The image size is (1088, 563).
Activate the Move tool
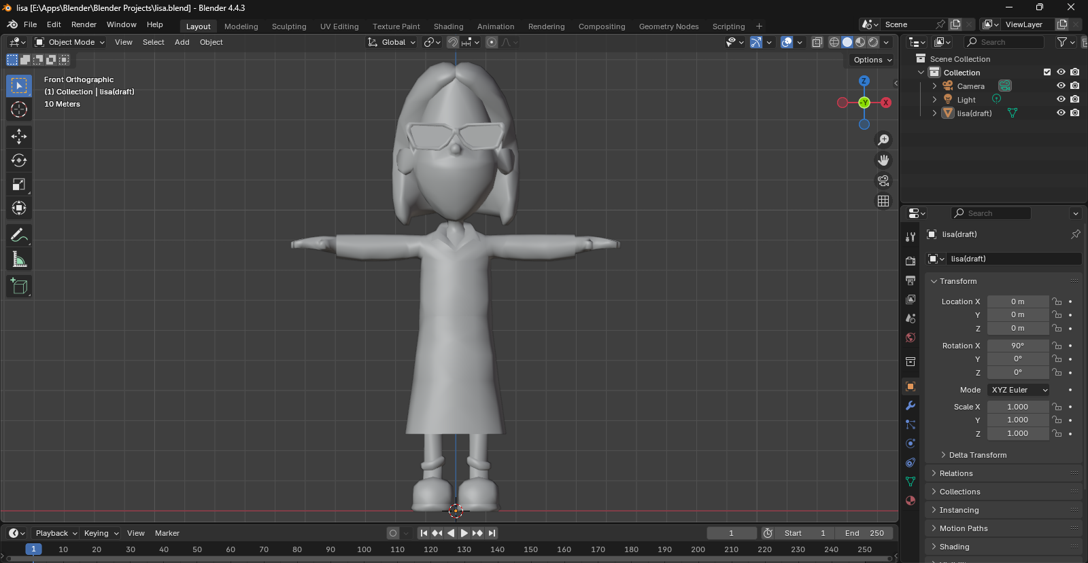coord(19,137)
